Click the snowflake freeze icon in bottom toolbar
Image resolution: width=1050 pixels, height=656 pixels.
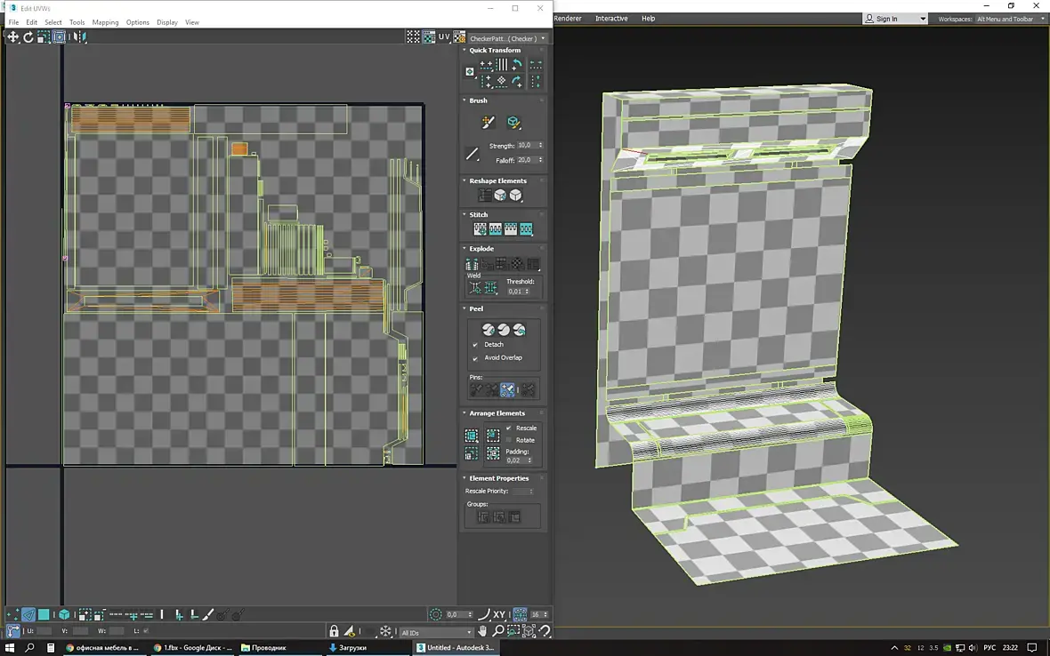(x=385, y=631)
